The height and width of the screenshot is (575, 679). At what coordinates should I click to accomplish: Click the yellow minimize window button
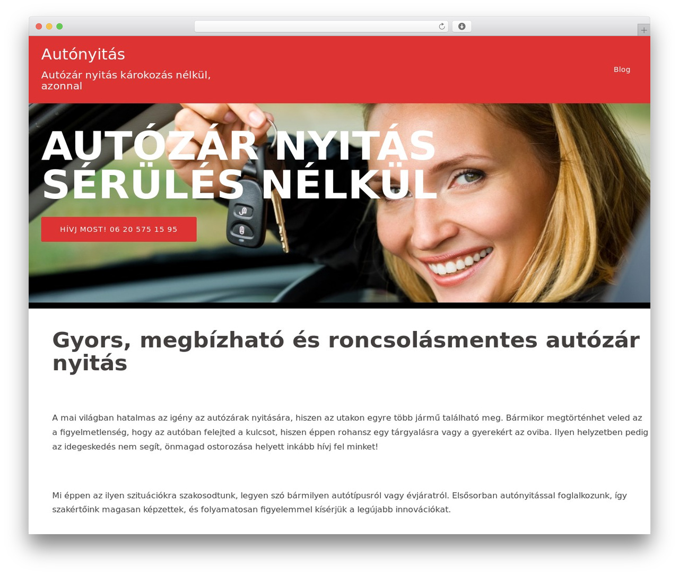point(49,27)
